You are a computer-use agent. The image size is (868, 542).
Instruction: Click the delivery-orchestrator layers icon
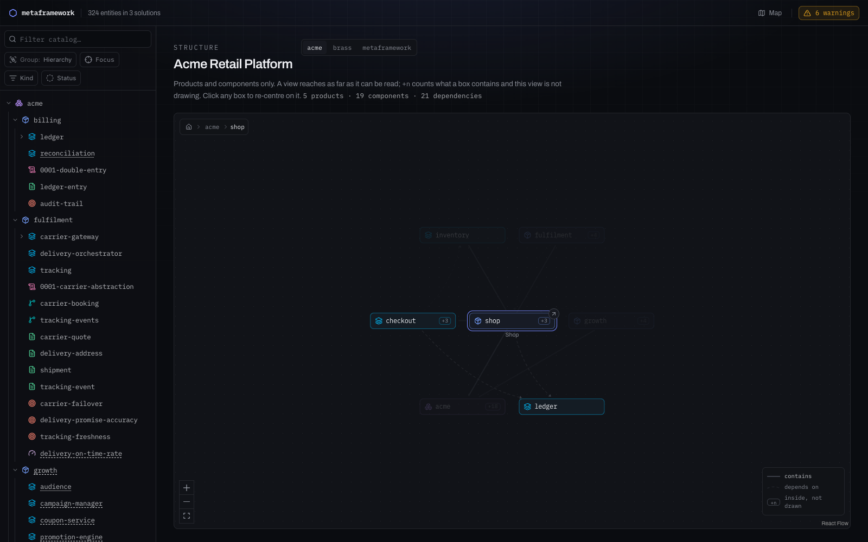pos(32,253)
